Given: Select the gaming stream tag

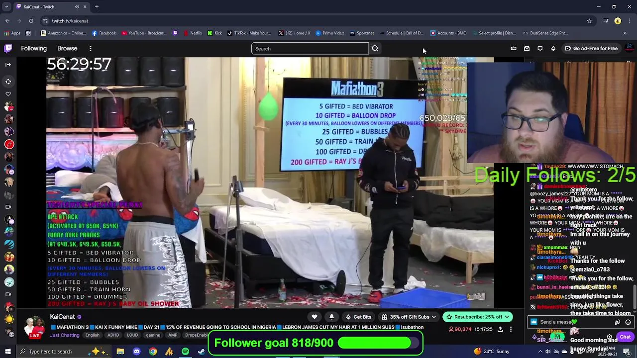Looking at the screenshot, I should point(153,335).
